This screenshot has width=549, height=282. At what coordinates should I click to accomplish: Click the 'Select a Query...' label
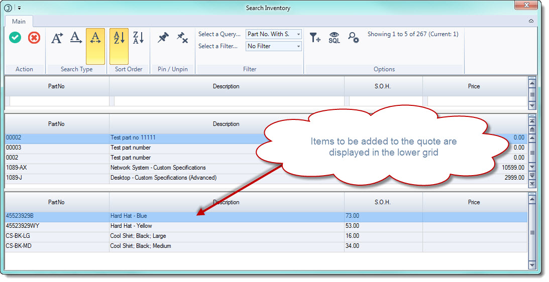pos(219,34)
